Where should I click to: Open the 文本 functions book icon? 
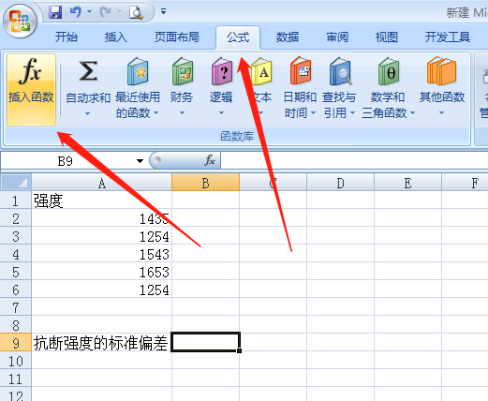pos(262,71)
